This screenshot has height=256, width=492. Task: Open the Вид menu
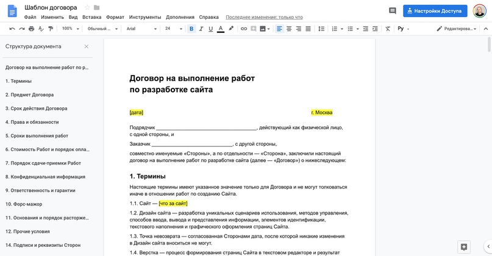coord(73,17)
